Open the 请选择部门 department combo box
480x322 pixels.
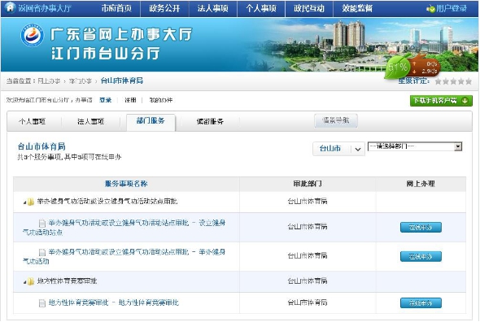(x=415, y=146)
